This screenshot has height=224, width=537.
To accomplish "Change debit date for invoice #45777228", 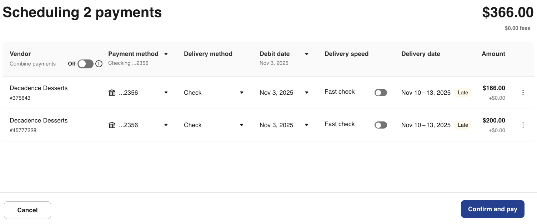I will 307,125.
